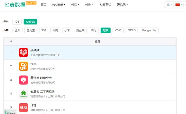The image size is (186, 114).
Task: Filter market by 华为
Action: 94,30
